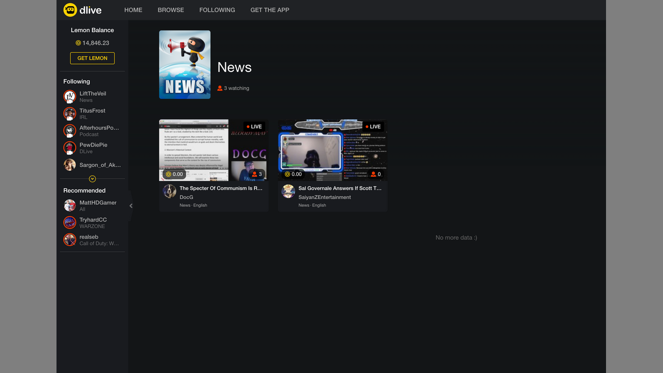Open the Sal Governale live stream thumbnail
This screenshot has height=373, width=663.
333,150
